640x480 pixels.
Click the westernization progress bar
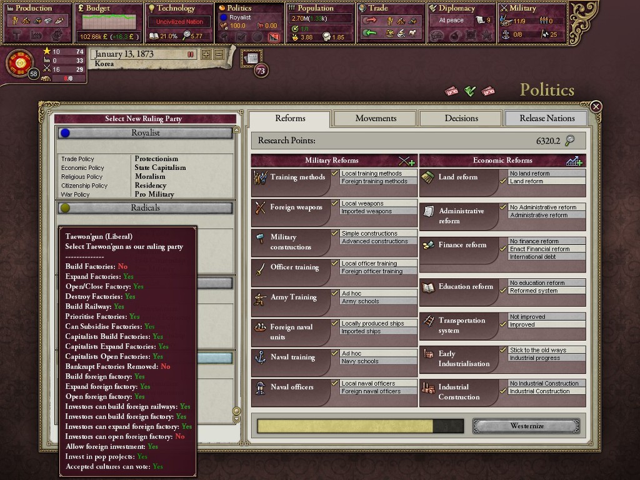click(x=361, y=426)
